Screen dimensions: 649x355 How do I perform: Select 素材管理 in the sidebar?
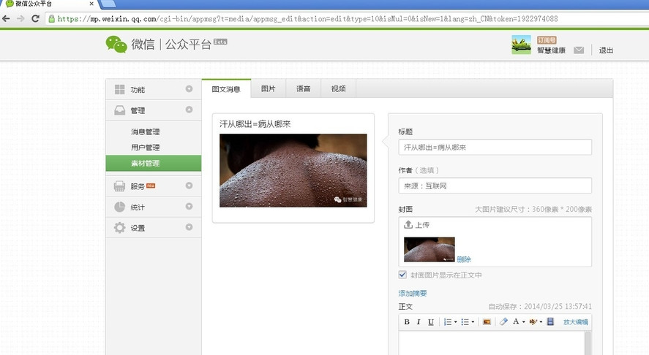154,163
